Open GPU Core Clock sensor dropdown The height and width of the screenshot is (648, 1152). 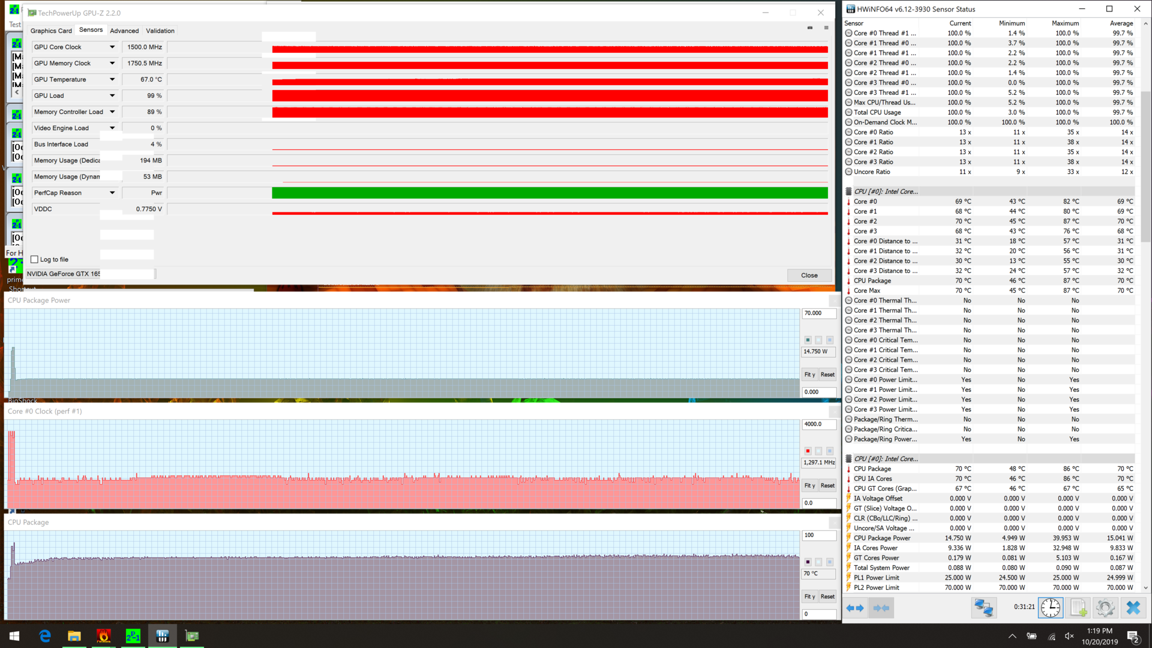(112, 47)
